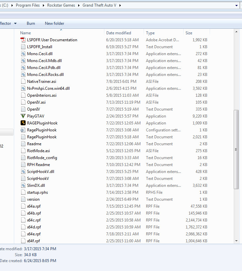
Task: Select the x64e.rpf file icon
Action: (23, 234)
